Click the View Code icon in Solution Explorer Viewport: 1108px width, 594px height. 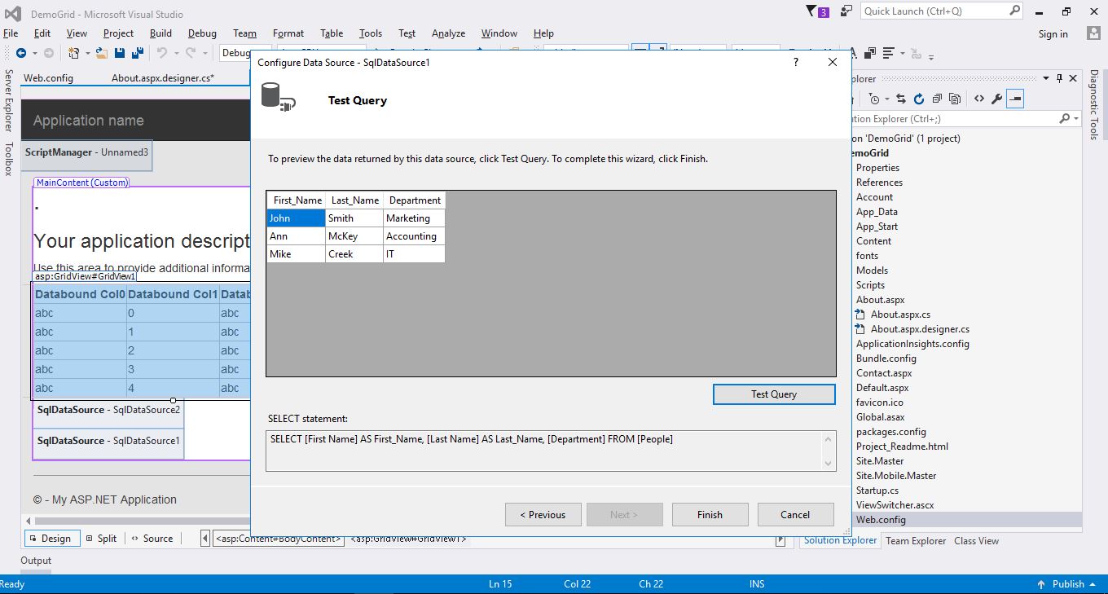pos(978,99)
